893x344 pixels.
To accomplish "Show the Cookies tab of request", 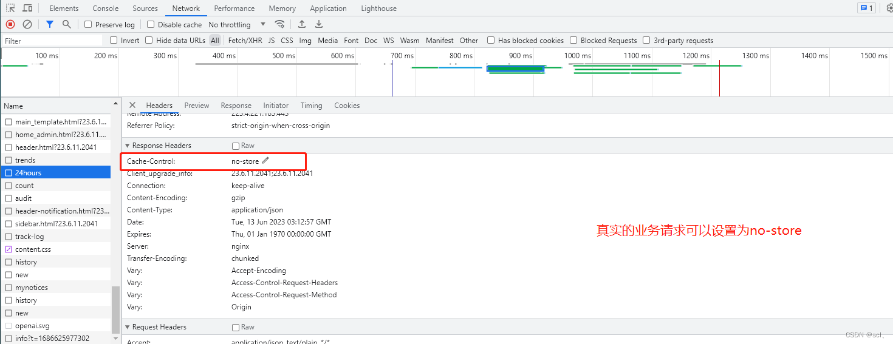I will [347, 105].
